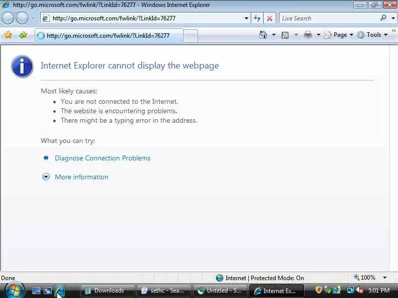Image resolution: width=398 pixels, height=298 pixels.
Task: Click the Print toolbar icon
Action: (x=307, y=35)
